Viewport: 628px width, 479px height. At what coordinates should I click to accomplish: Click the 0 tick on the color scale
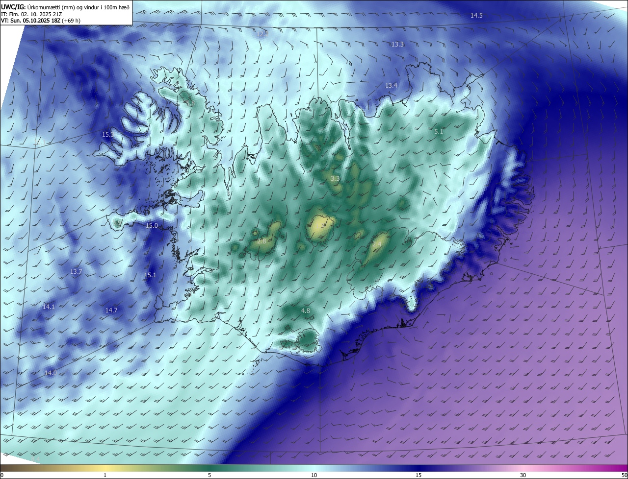2,475
